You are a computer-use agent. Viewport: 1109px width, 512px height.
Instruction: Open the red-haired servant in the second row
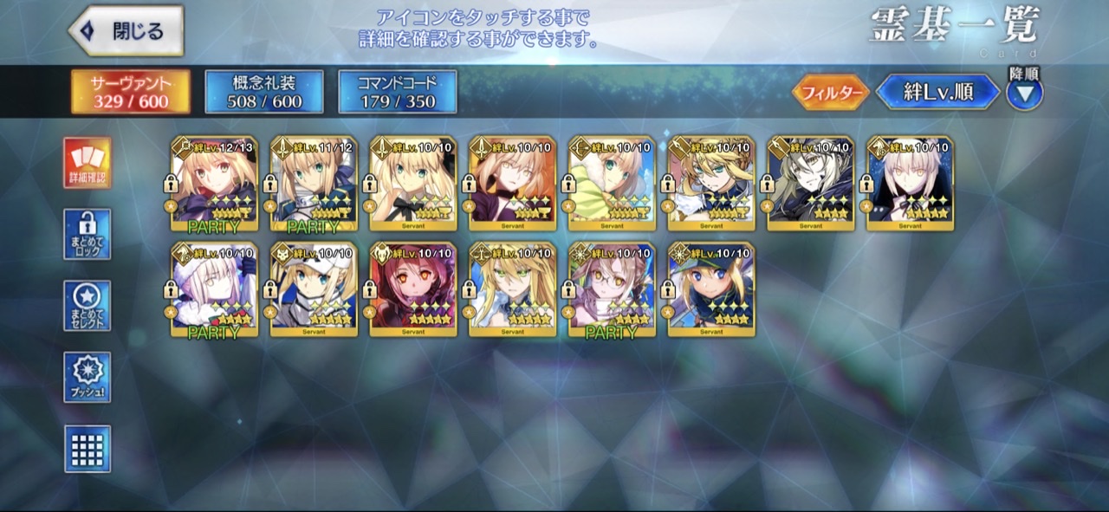click(x=413, y=289)
